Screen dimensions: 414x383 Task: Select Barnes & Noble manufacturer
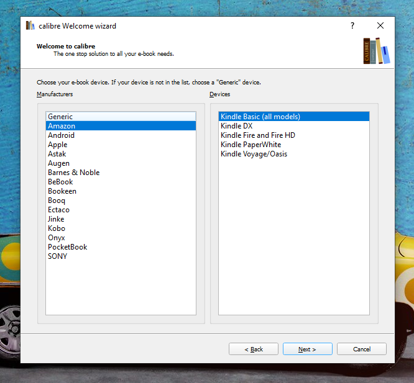point(73,173)
